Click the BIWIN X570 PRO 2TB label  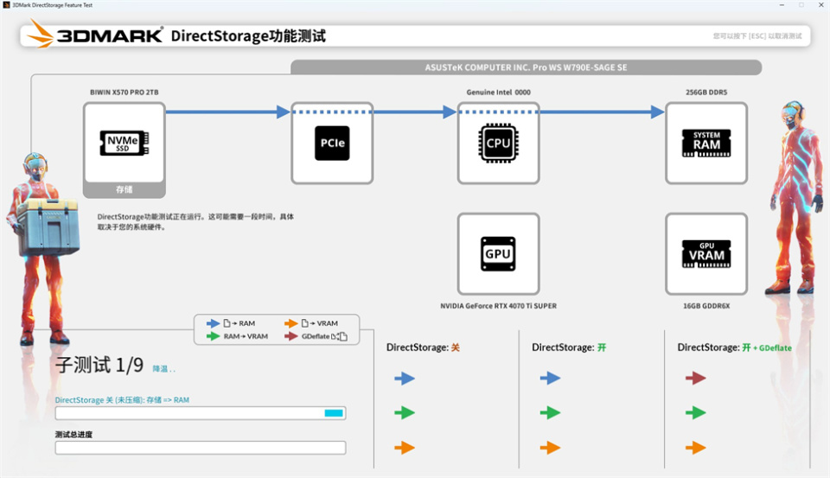pos(124,92)
